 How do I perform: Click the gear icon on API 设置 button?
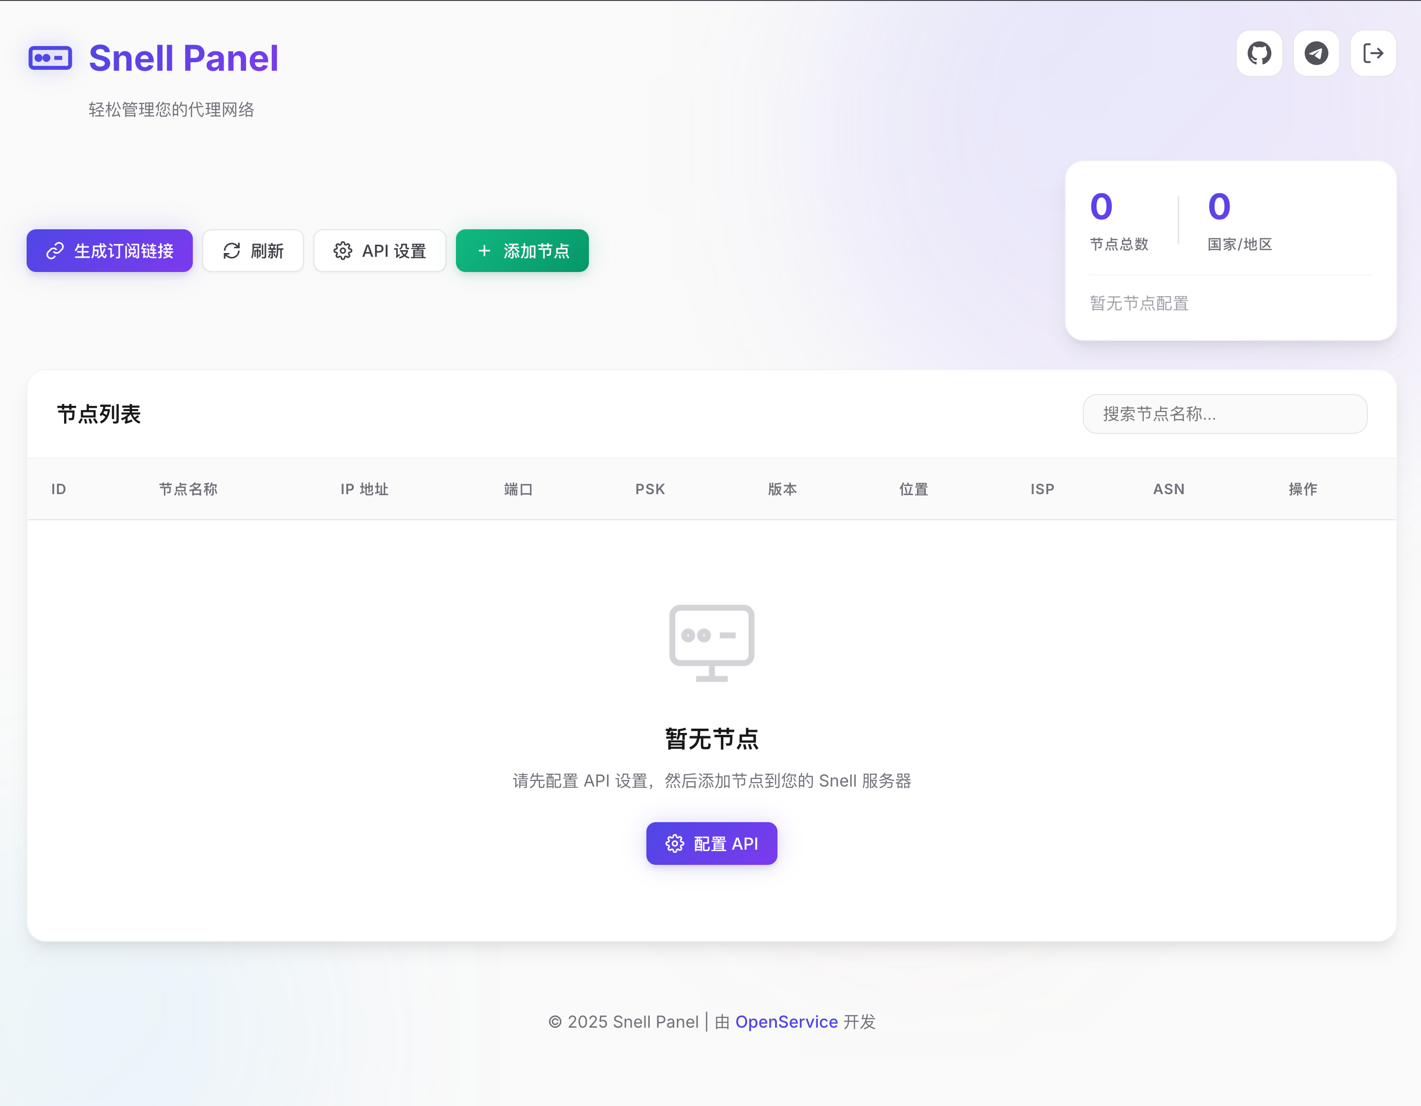[343, 251]
